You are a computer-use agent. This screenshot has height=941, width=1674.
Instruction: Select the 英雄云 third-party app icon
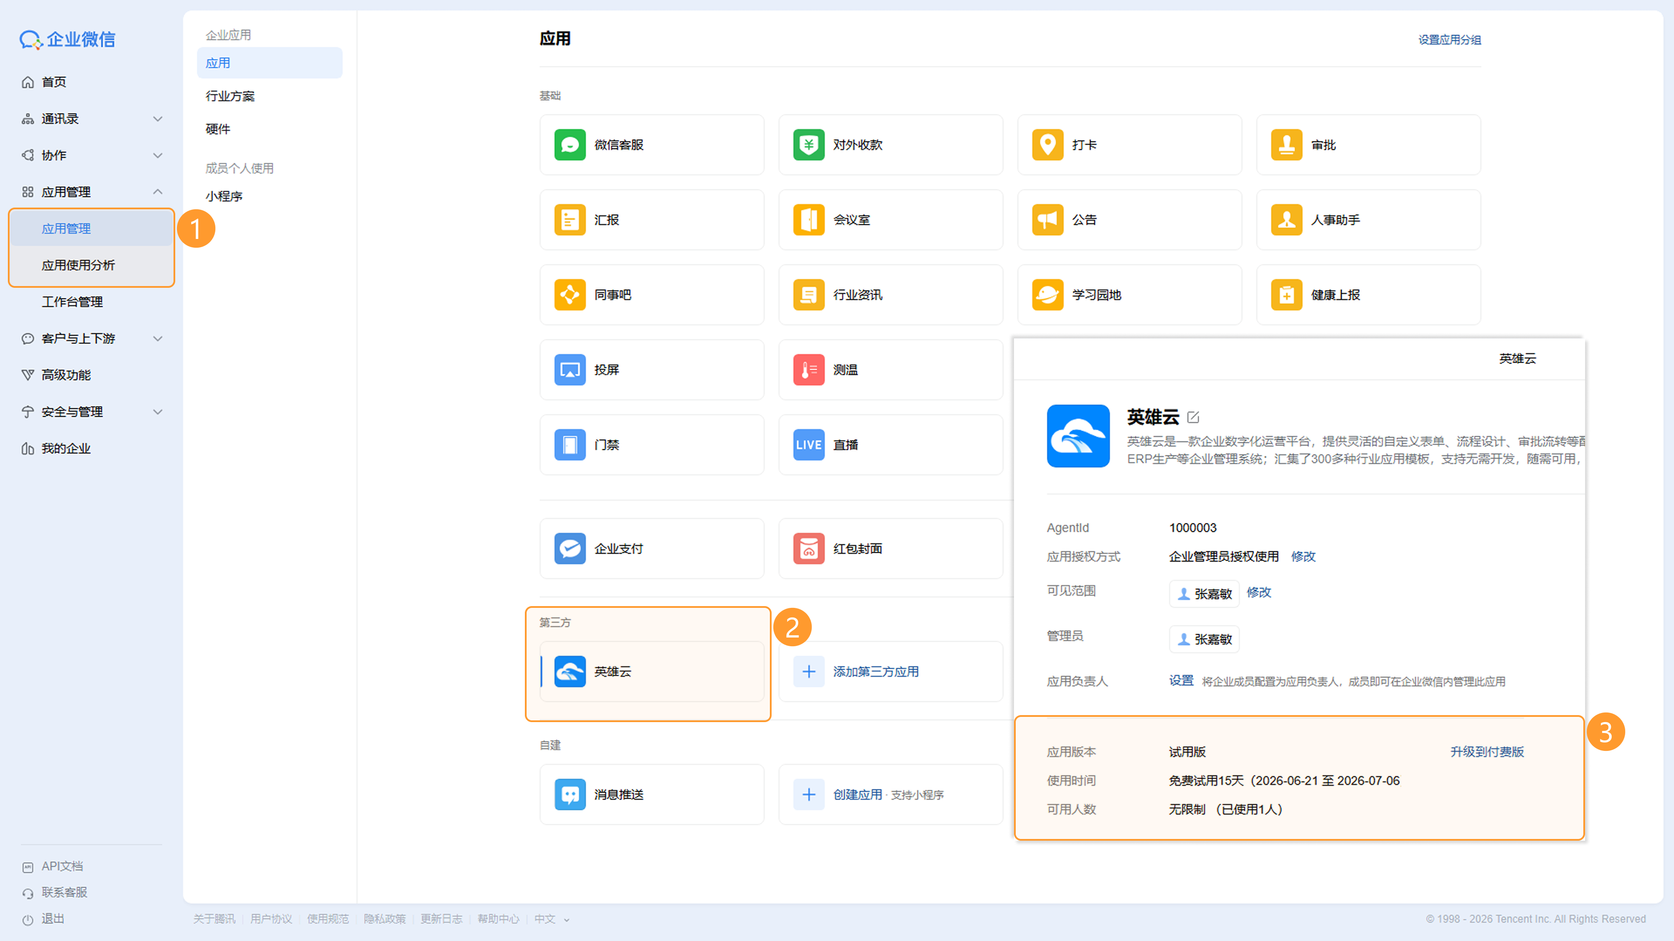point(569,672)
